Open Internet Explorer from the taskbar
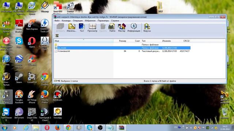Screen dimensions: 234x131 (26, 128)
